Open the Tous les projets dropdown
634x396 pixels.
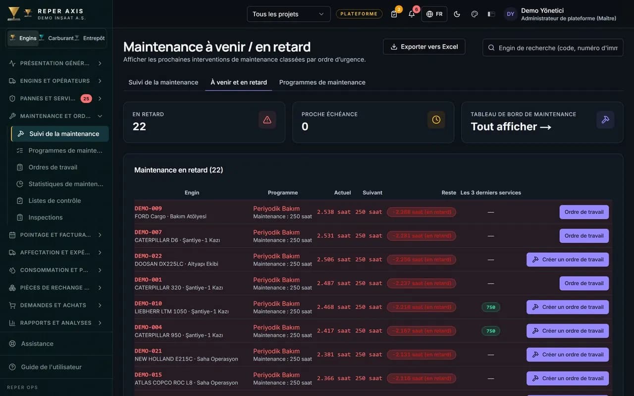tap(289, 14)
